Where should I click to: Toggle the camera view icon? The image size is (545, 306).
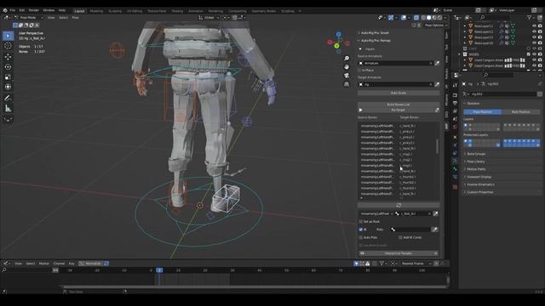tap(347, 76)
